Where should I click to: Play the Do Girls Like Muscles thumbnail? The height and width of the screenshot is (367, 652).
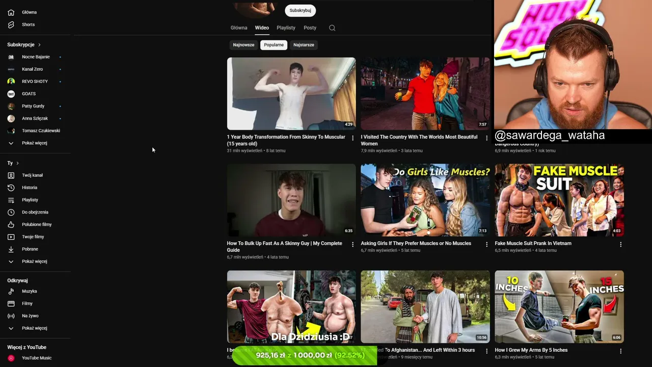pos(425,200)
